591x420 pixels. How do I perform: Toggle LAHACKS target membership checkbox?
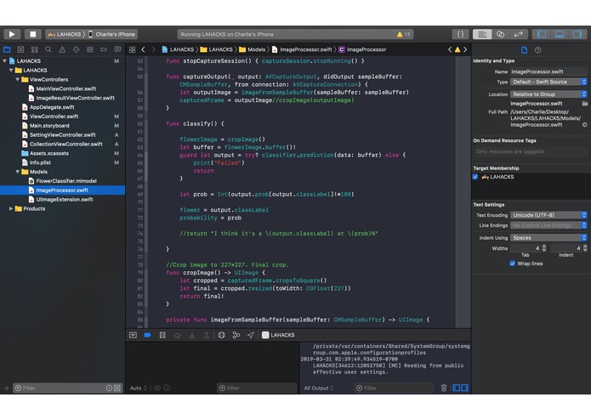475,177
